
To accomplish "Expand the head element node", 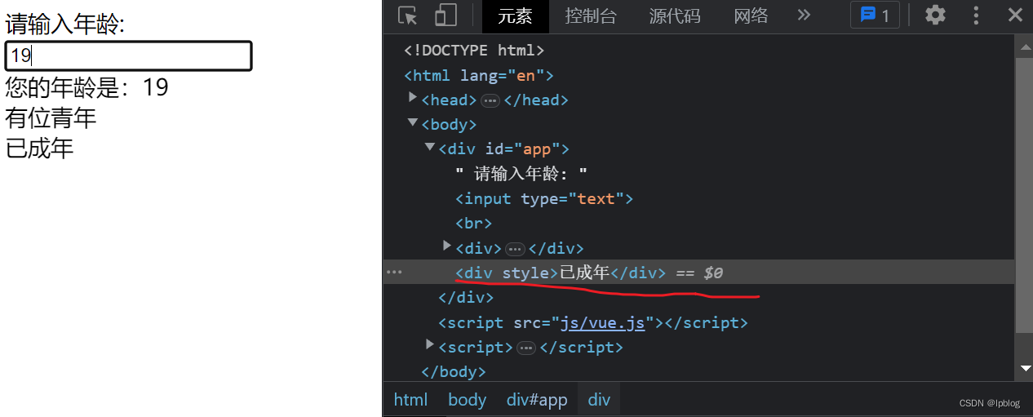I will [413, 98].
